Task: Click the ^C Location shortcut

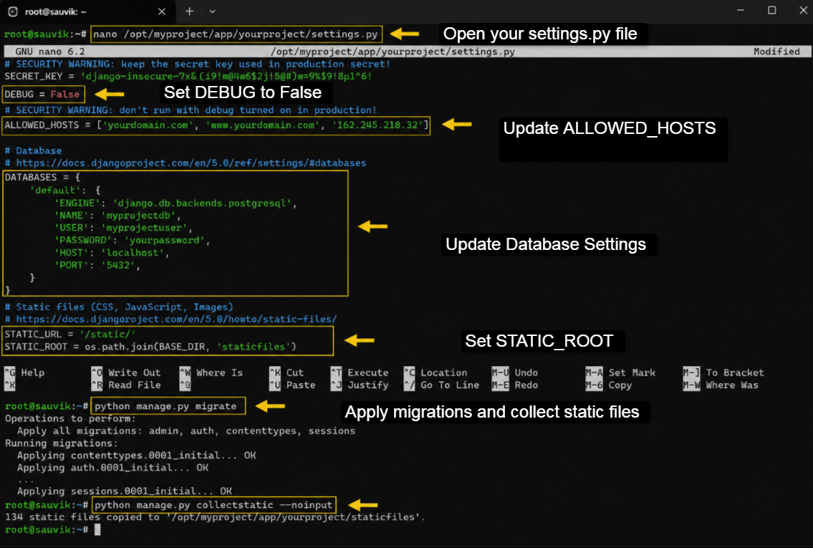Action: pyautogui.click(x=436, y=372)
